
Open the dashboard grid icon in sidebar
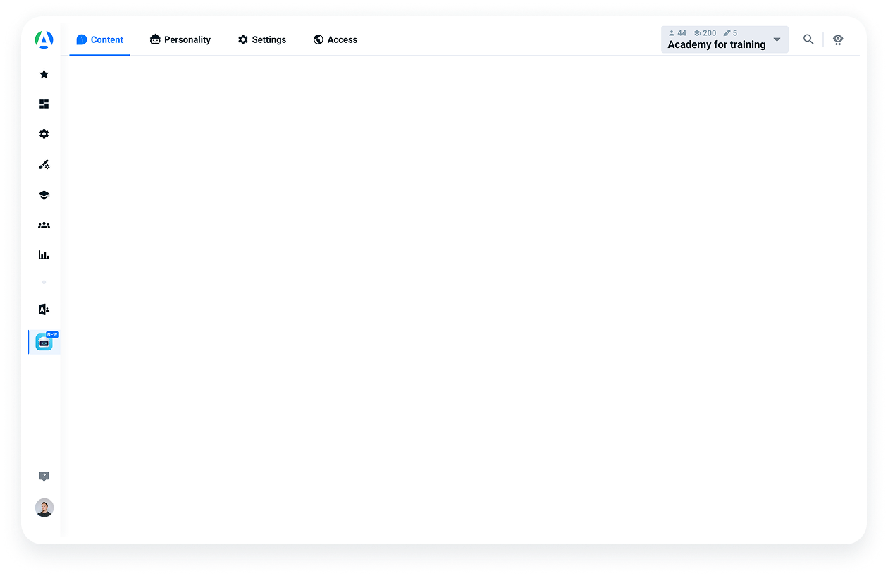pos(44,104)
